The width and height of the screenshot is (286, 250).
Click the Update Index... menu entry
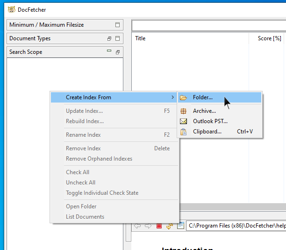click(x=114, y=111)
